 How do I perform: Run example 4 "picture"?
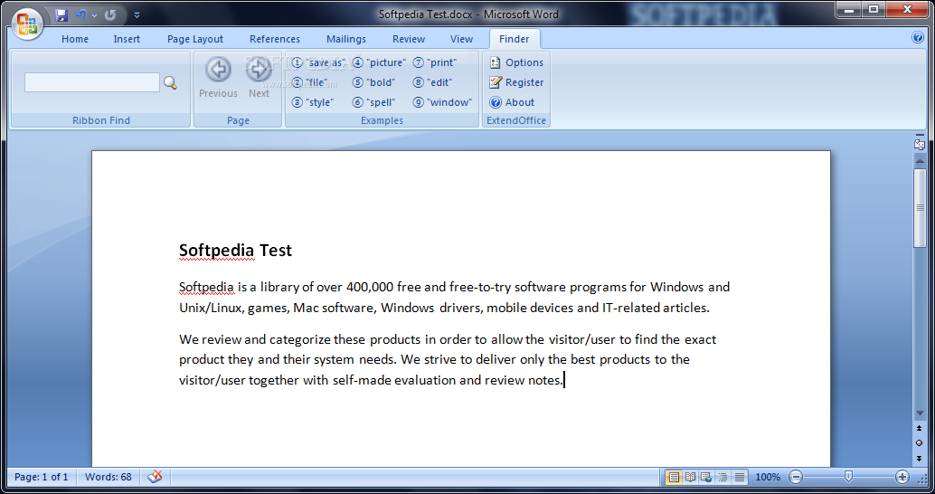pos(379,62)
